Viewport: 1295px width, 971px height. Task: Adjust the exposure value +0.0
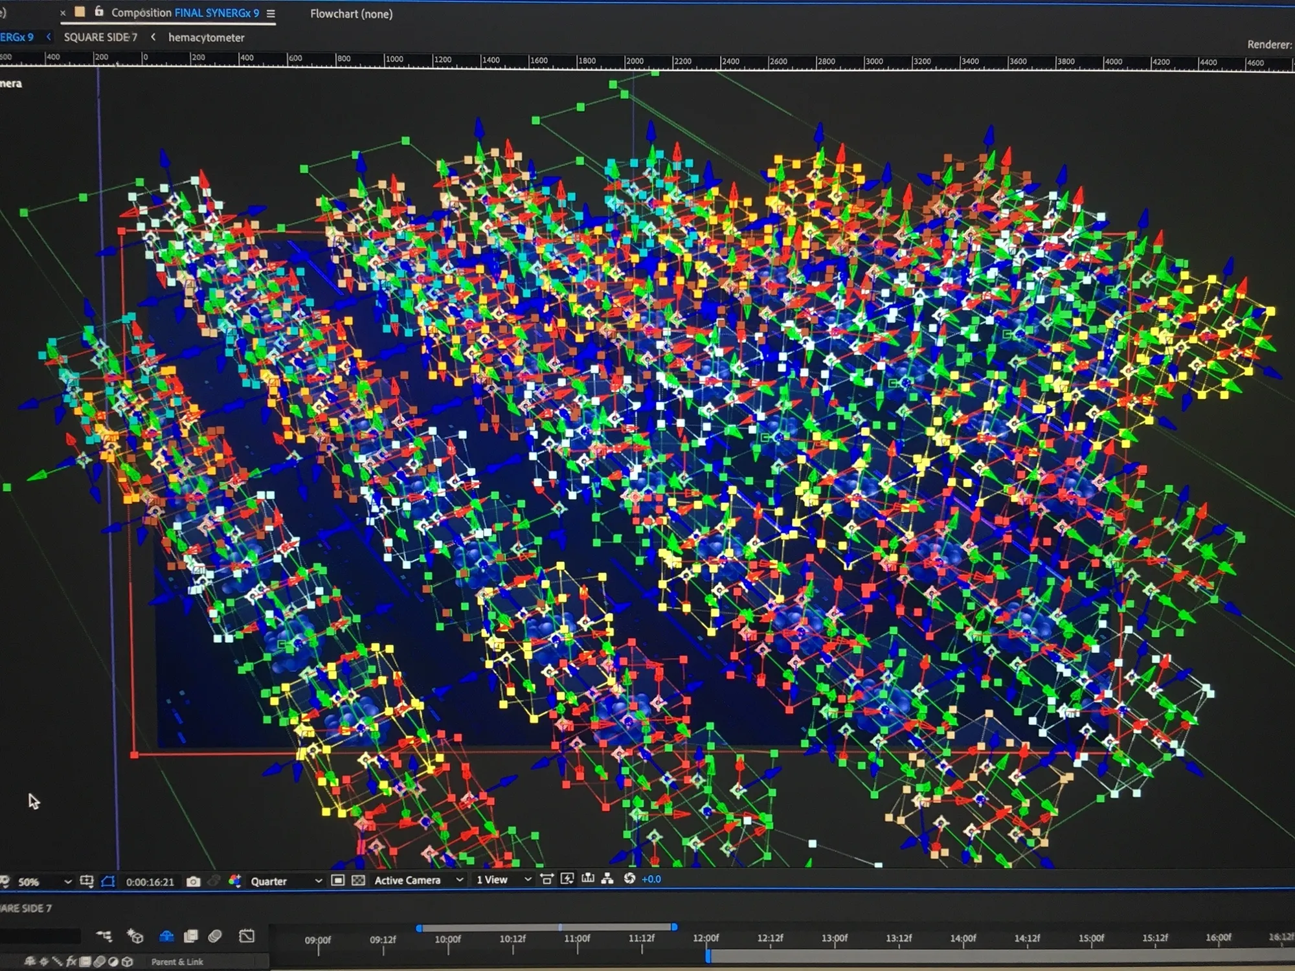click(651, 879)
